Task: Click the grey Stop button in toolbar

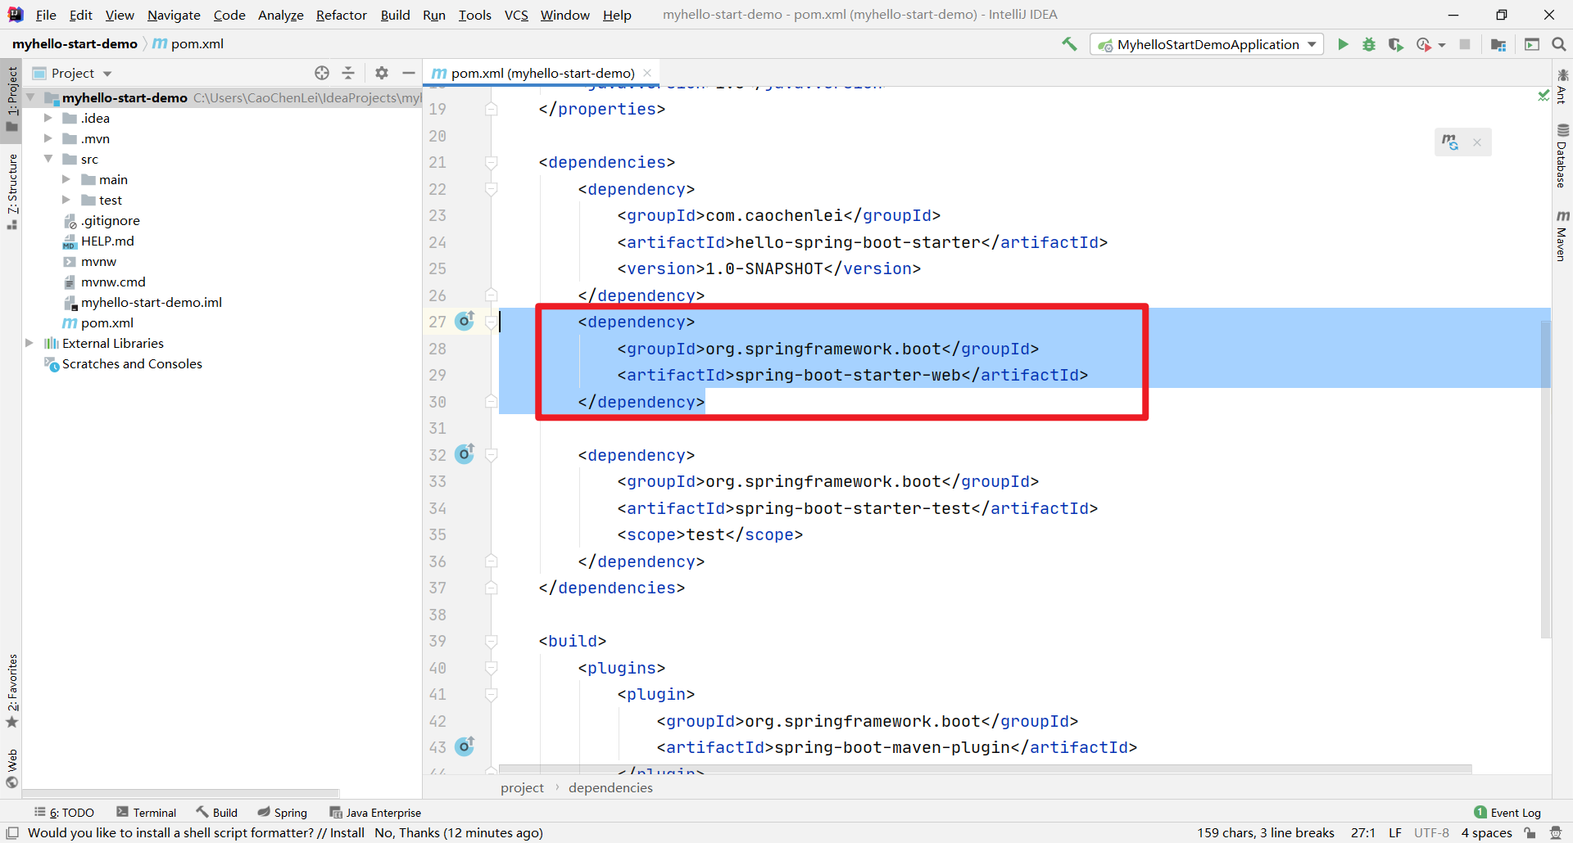Action: click(1465, 44)
